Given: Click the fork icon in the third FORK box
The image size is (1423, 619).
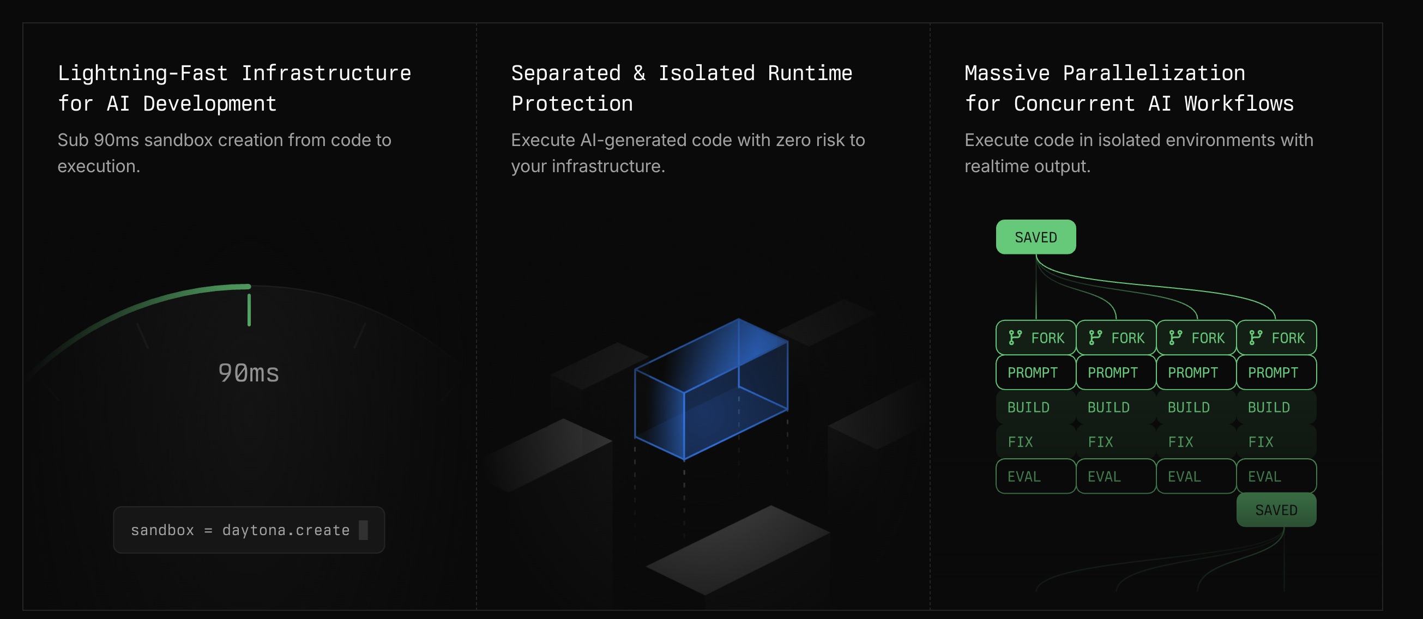Looking at the screenshot, I should pyautogui.click(x=1175, y=337).
